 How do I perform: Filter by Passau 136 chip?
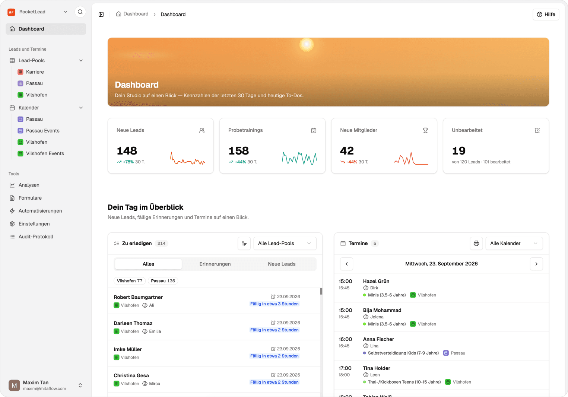pyautogui.click(x=163, y=281)
